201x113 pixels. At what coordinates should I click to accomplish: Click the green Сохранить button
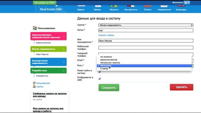point(109,88)
